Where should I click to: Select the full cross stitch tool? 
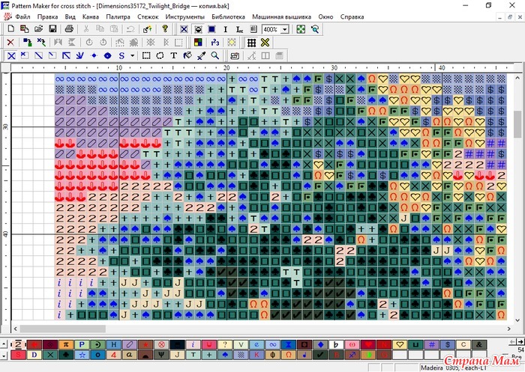[10, 55]
